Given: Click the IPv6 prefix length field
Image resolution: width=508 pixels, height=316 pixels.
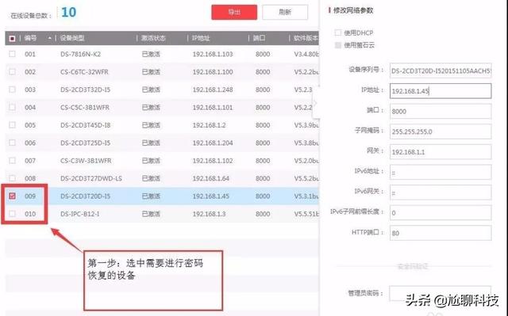Looking at the screenshot, I should click(441, 212).
